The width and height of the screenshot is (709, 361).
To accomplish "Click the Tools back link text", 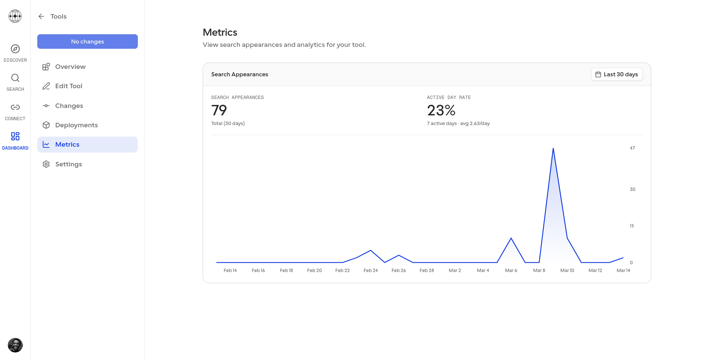I will pos(58,16).
